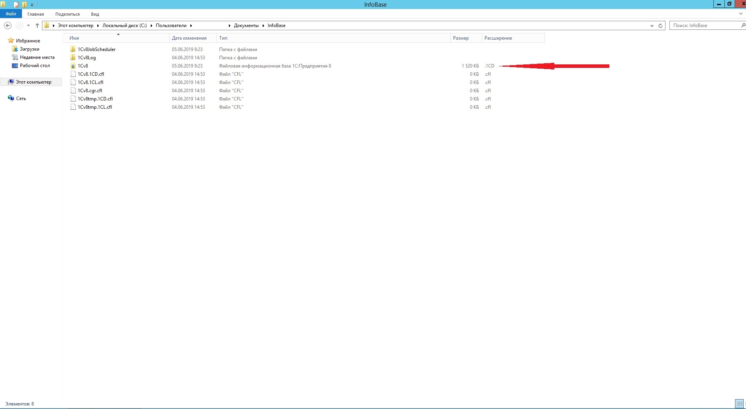Expand chevron after Пользователи breadcrumb

191,26
